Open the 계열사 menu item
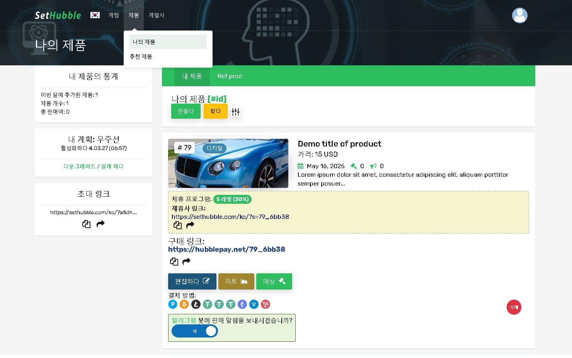The height and width of the screenshot is (358, 572). tap(156, 15)
